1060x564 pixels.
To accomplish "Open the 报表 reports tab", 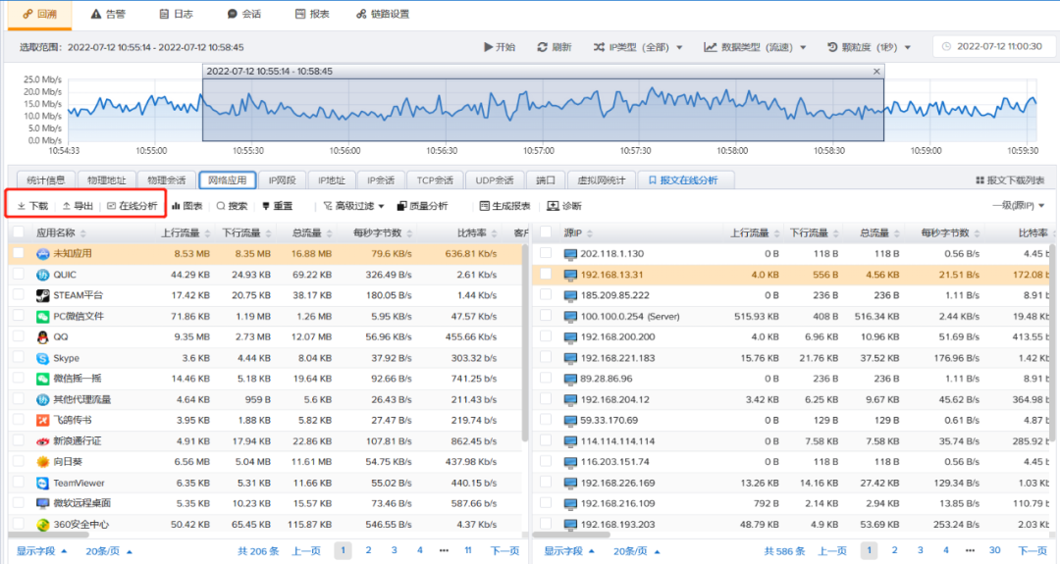I will point(312,14).
